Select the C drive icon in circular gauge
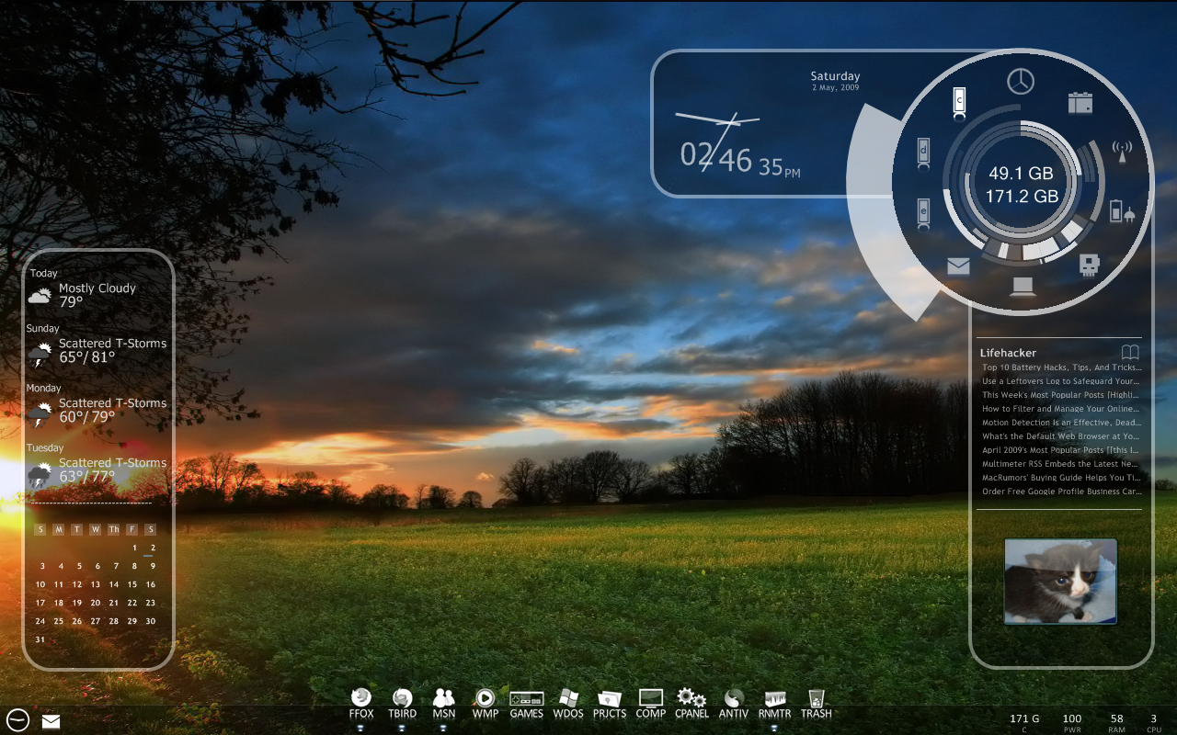Viewport: 1177px width, 735px height. coord(959,102)
